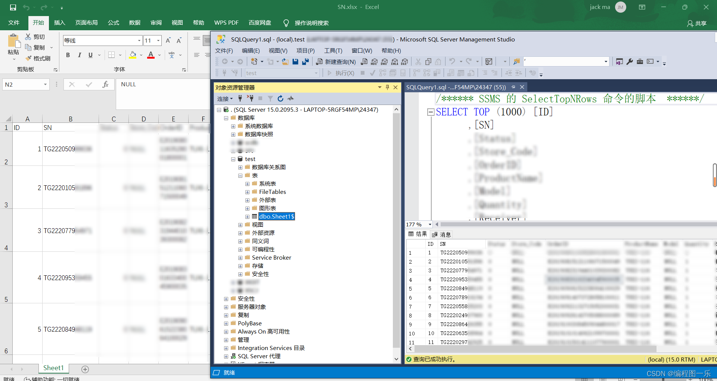Click the New Project icon in SSMS
Screen dimensions: 717x381
click(254, 62)
